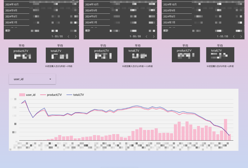Click next page arrow in middle table

(153, 36)
